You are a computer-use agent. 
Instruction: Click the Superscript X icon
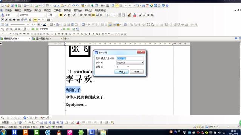pyautogui.click(x=148, y=15)
